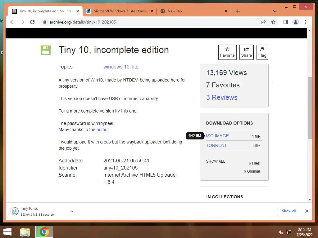
Task: Go back using the browser back arrow
Action: point(12,22)
